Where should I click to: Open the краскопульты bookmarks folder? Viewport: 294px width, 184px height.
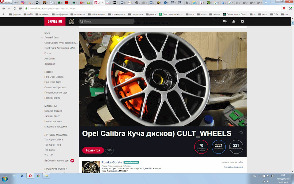tap(117, 14)
